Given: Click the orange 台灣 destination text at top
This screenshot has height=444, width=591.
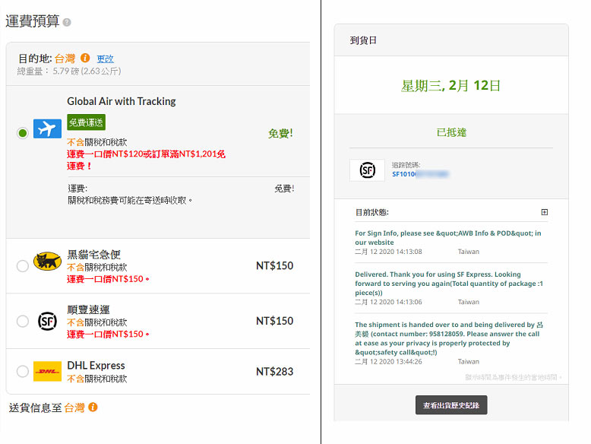Looking at the screenshot, I should [65, 59].
